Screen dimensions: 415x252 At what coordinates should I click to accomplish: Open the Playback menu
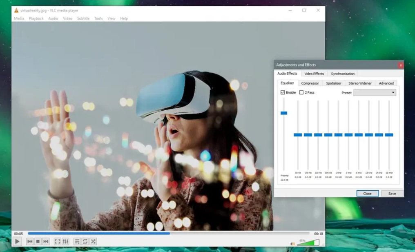pos(36,18)
